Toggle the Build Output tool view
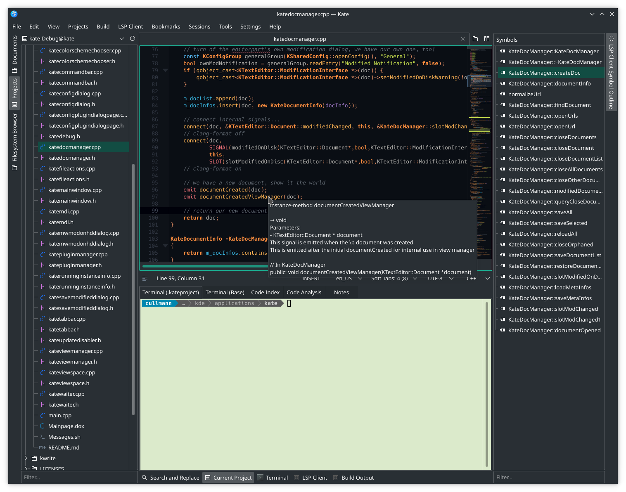626x492 pixels. click(x=353, y=478)
